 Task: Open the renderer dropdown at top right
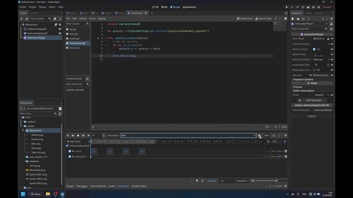(328, 7)
